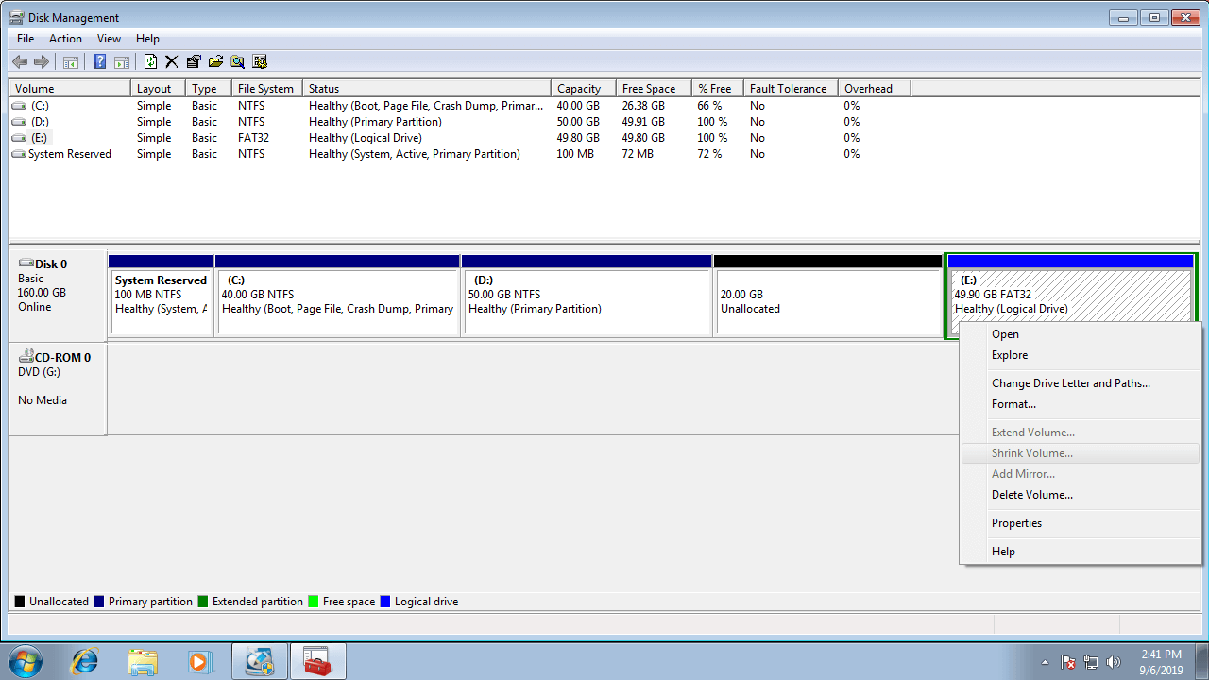Select Properties in the context menu
1209x680 pixels.
click(1016, 523)
